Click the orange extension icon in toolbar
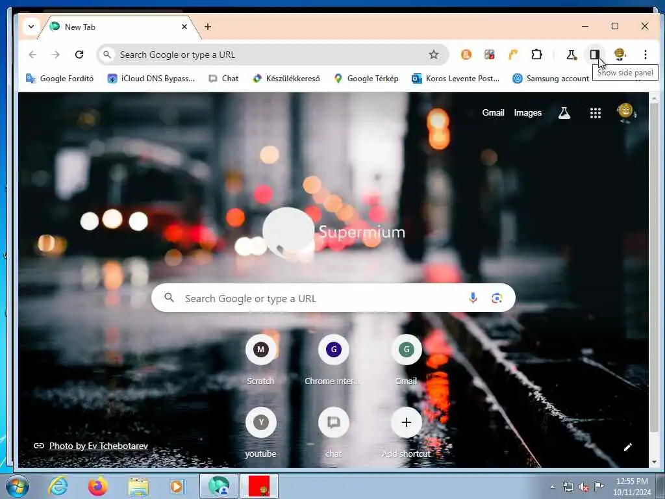 point(466,55)
